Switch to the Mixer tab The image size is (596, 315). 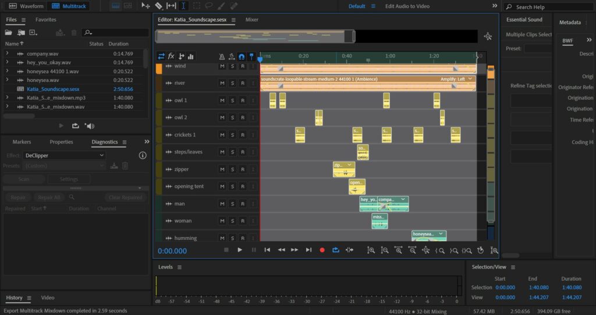point(252,20)
